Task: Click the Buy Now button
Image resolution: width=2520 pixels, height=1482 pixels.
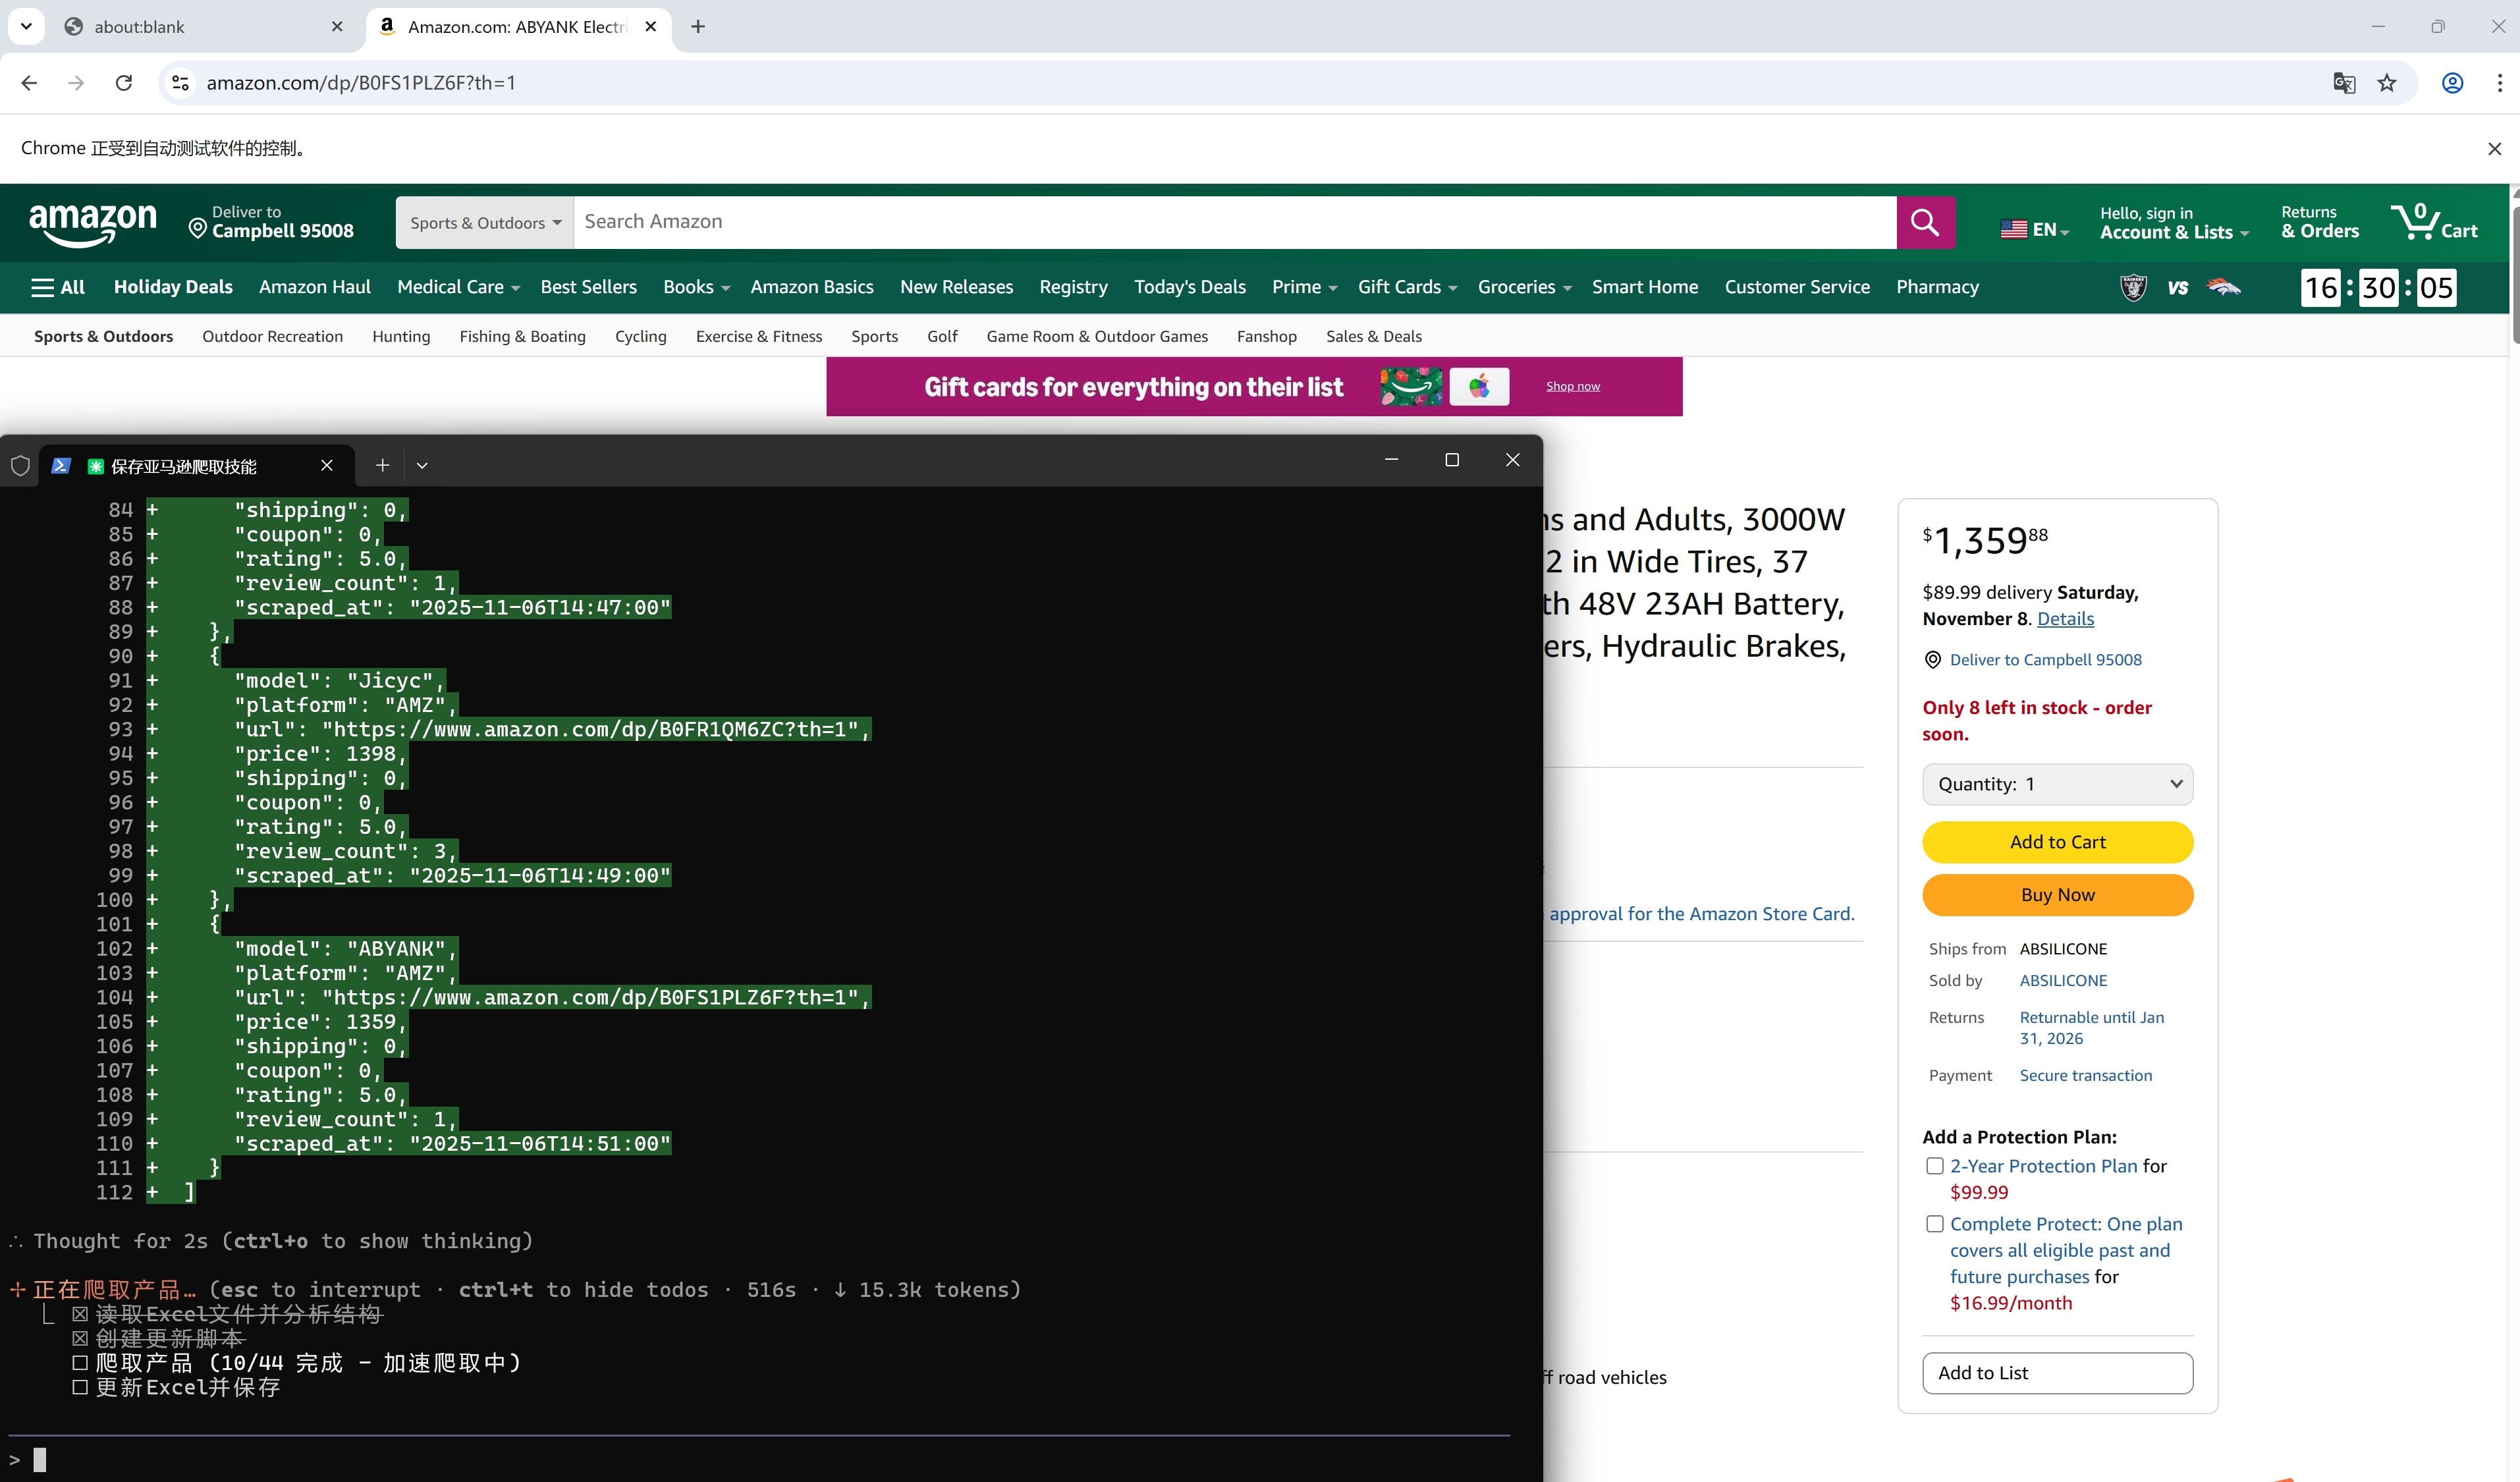Action: pyautogui.click(x=2057, y=895)
